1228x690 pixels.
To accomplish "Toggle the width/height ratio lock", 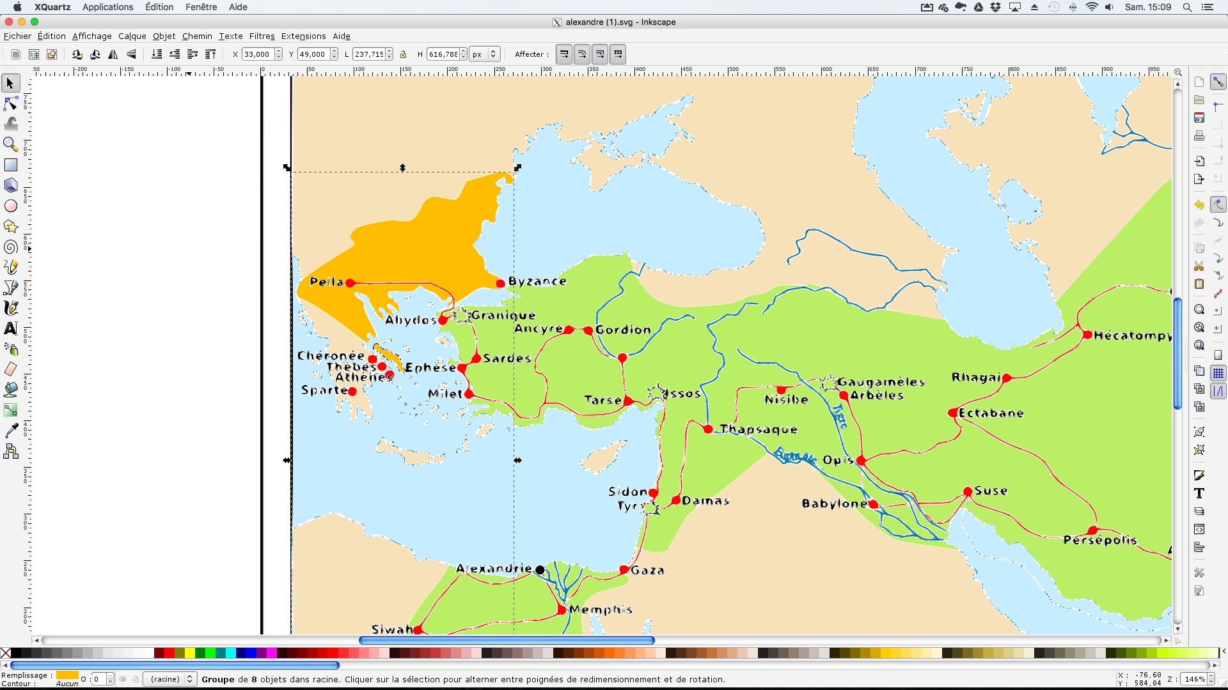I will [403, 54].
